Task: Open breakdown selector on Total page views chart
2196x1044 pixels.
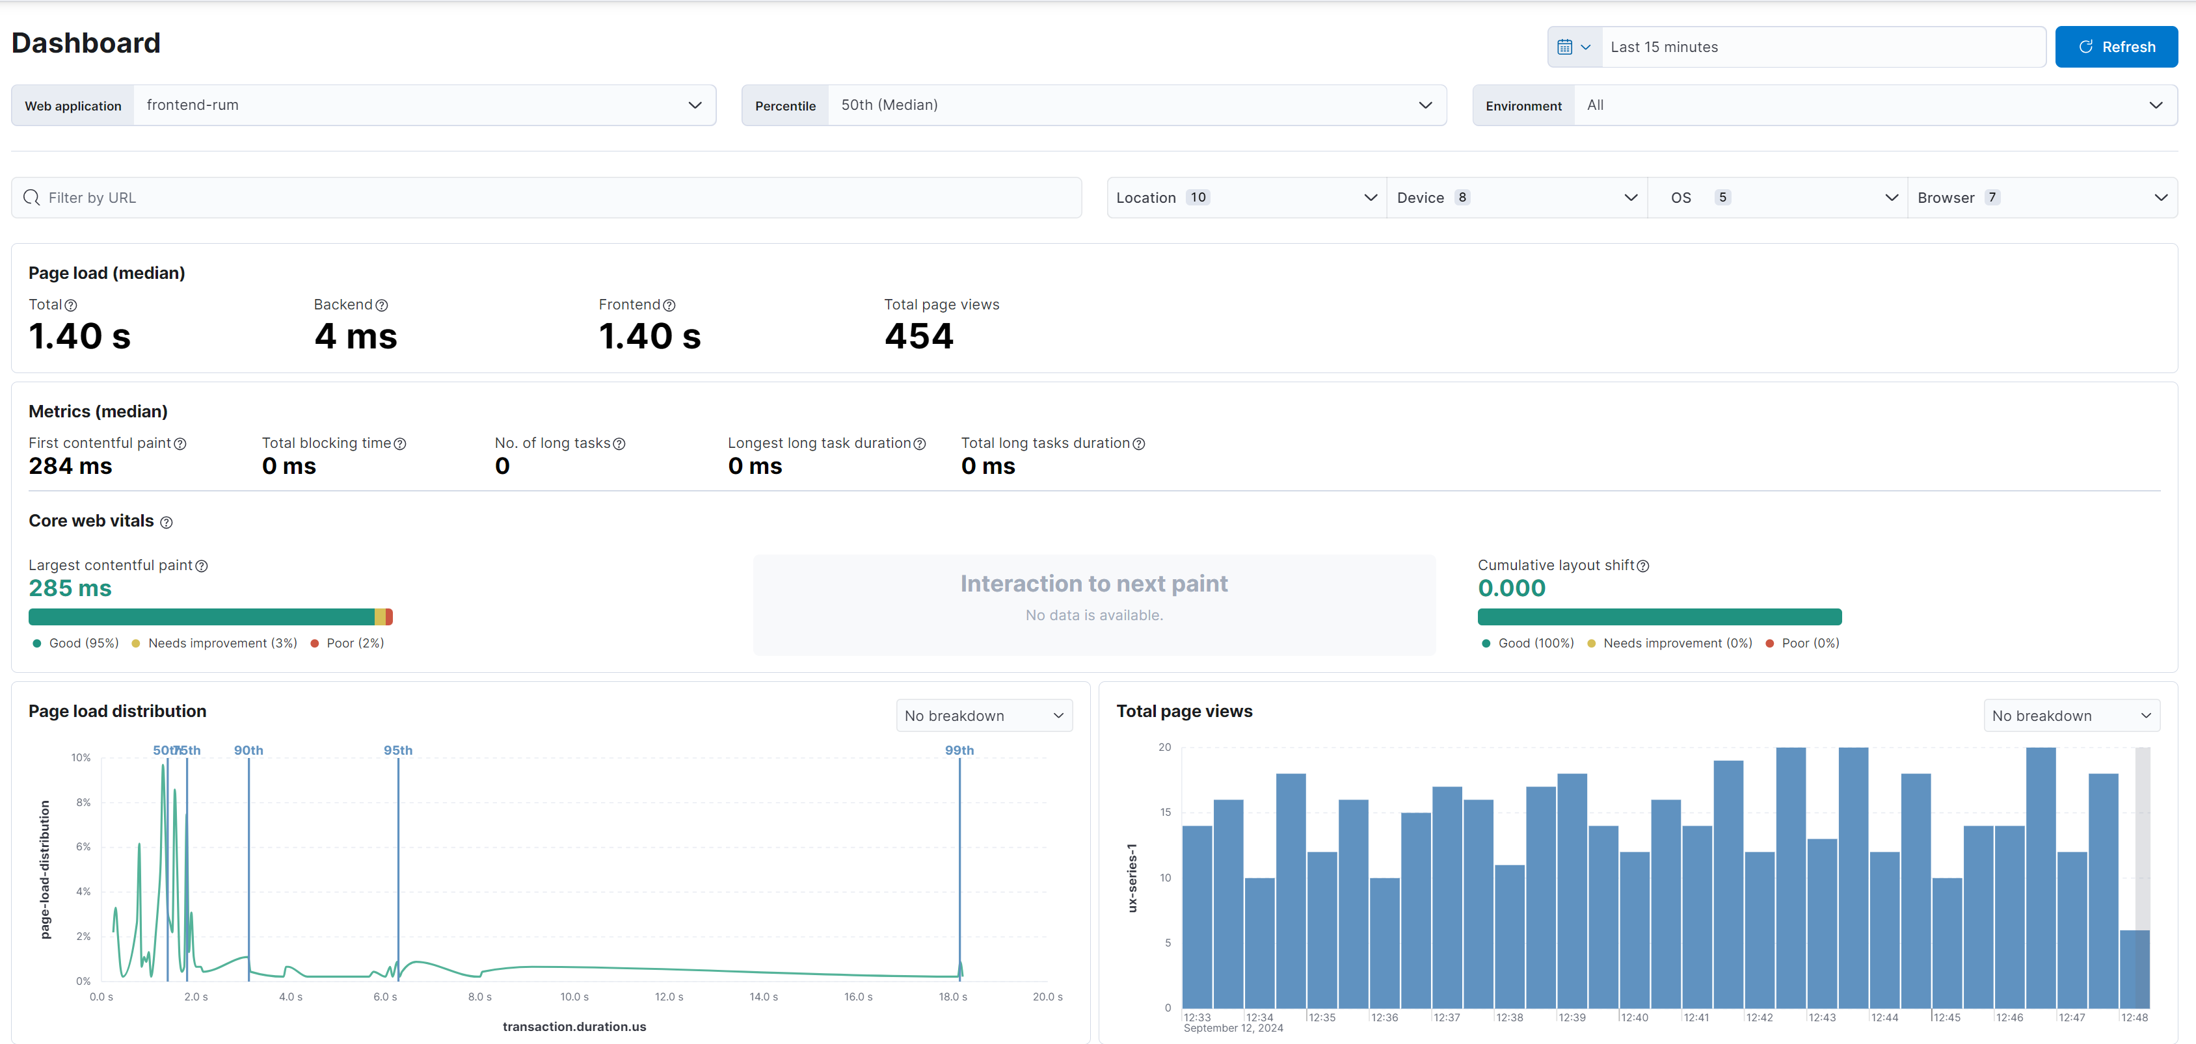Action: click(2072, 715)
